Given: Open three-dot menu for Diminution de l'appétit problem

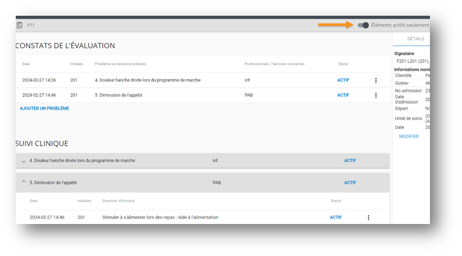Looking at the screenshot, I should pos(376,95).
